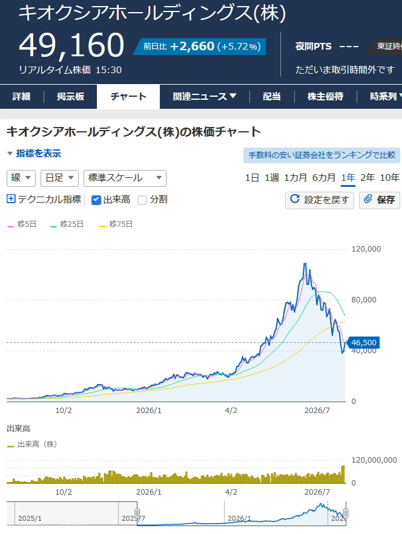402x534 pixels.
Task: Select the 10年 range
Action: (390, 178)
